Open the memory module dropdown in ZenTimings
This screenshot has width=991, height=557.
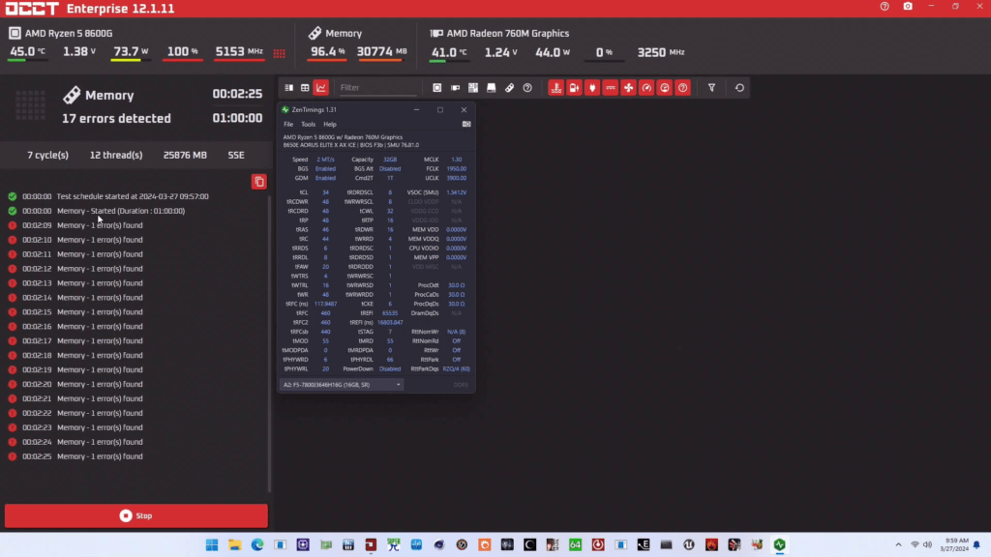(342, 385)
